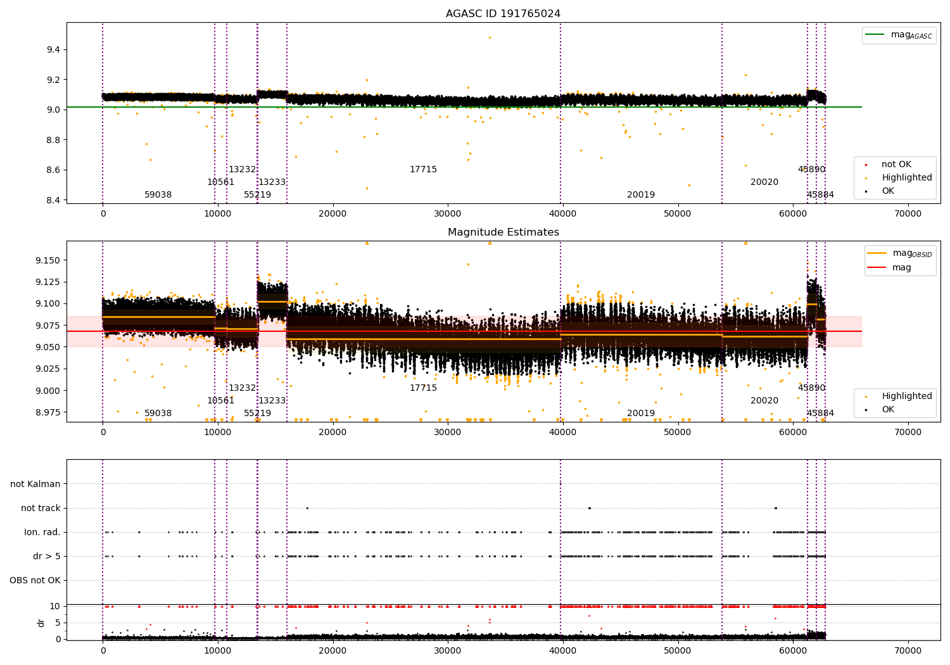The height and width of the screenshot is (665, 950).
Task: Click obsid label 13232 in the middle plot
Action: [x=242, y=388]
